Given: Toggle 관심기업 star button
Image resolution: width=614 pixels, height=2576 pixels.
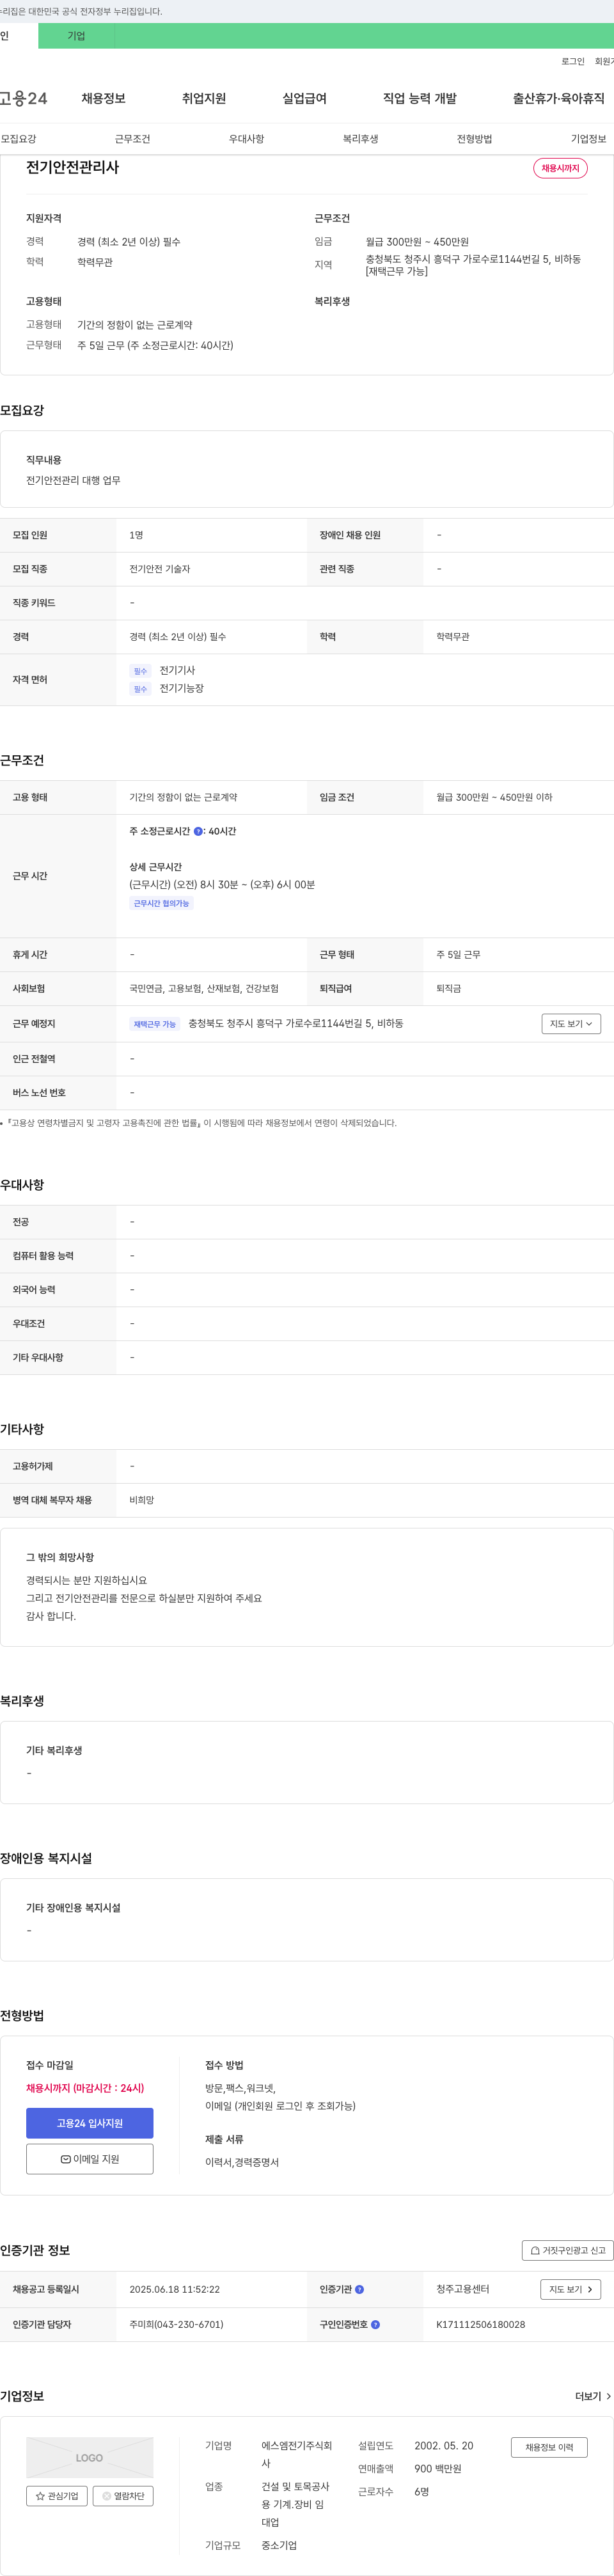Looking at the screenshot, I should 57,2496.
